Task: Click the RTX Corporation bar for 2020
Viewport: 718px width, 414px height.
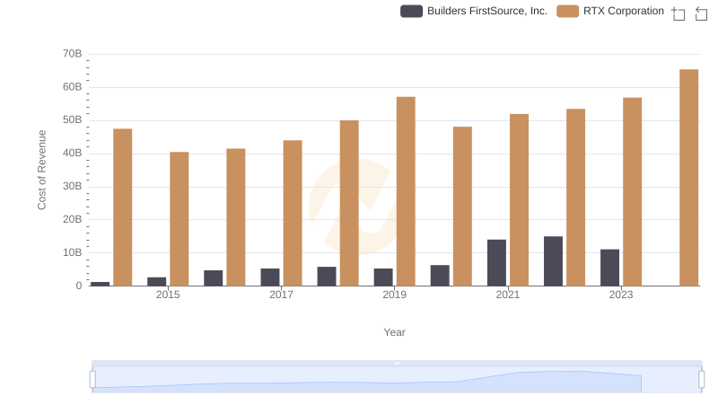Action: 462,207
